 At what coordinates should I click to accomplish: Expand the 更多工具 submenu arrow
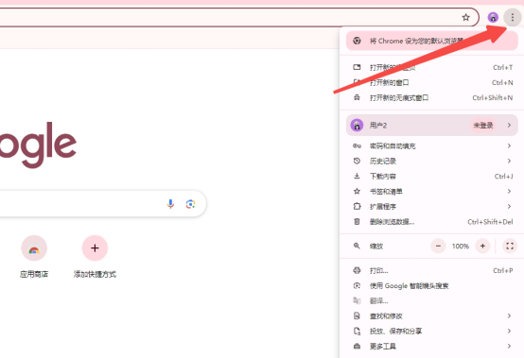coord(509,346)
